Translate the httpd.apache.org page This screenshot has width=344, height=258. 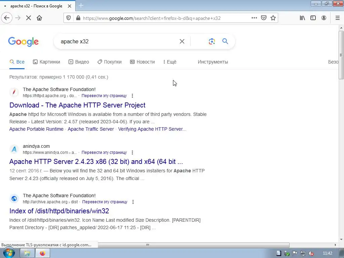pyautogui.click(x=104, y=96)
